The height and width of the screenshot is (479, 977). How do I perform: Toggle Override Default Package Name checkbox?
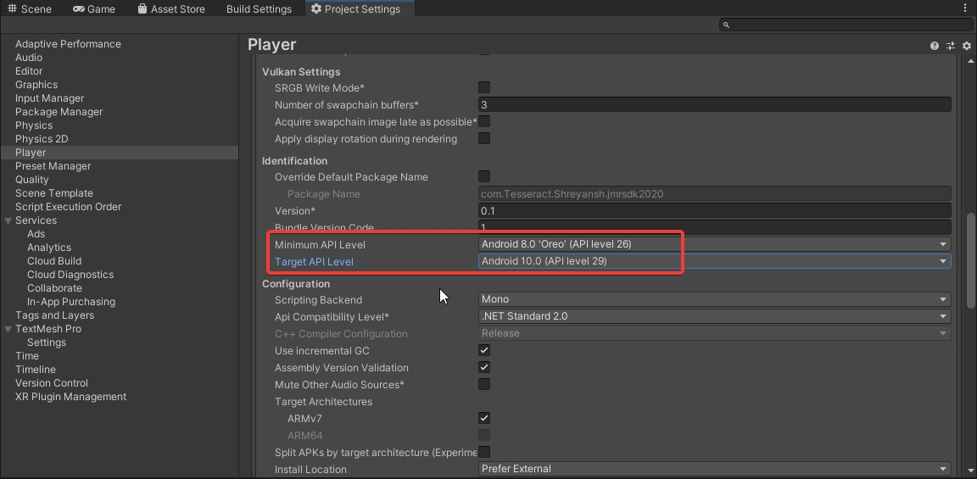point(484,176)
